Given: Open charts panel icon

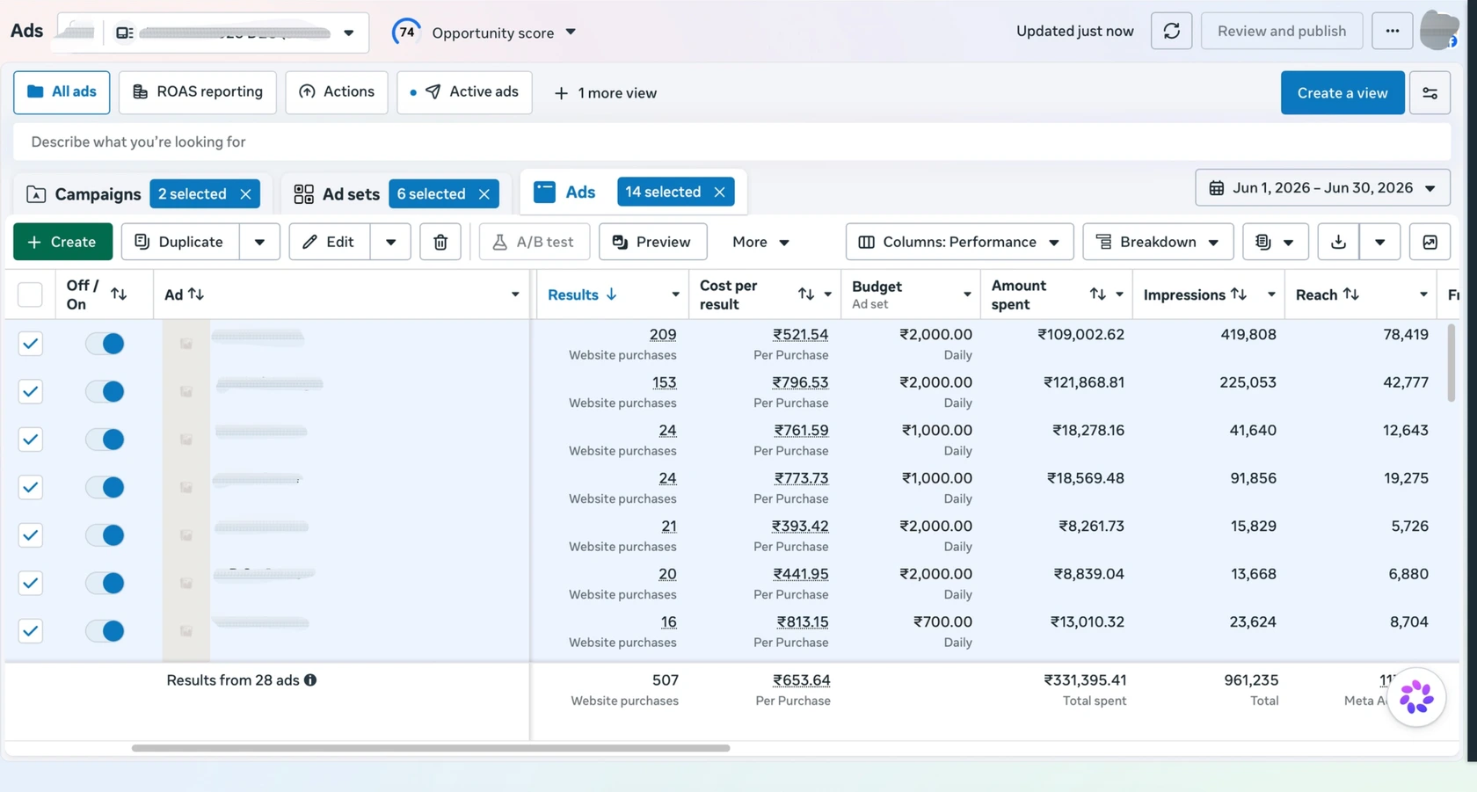Looking at the screenshot, I should [1430, 242].
